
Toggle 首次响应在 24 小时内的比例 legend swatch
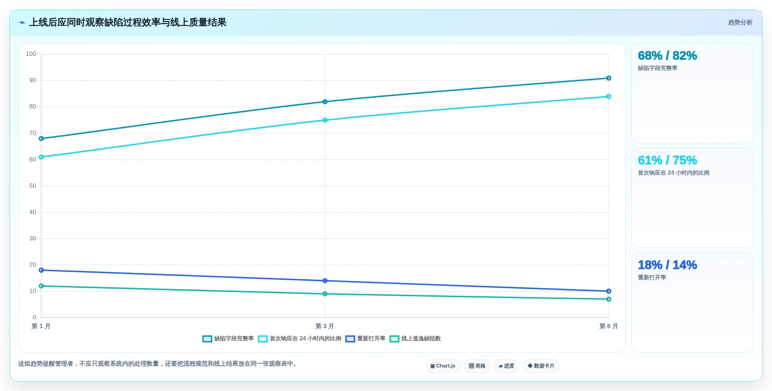263,339
